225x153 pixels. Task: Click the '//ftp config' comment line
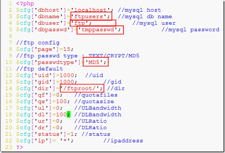pyautogui.click(x=38, y=43)
